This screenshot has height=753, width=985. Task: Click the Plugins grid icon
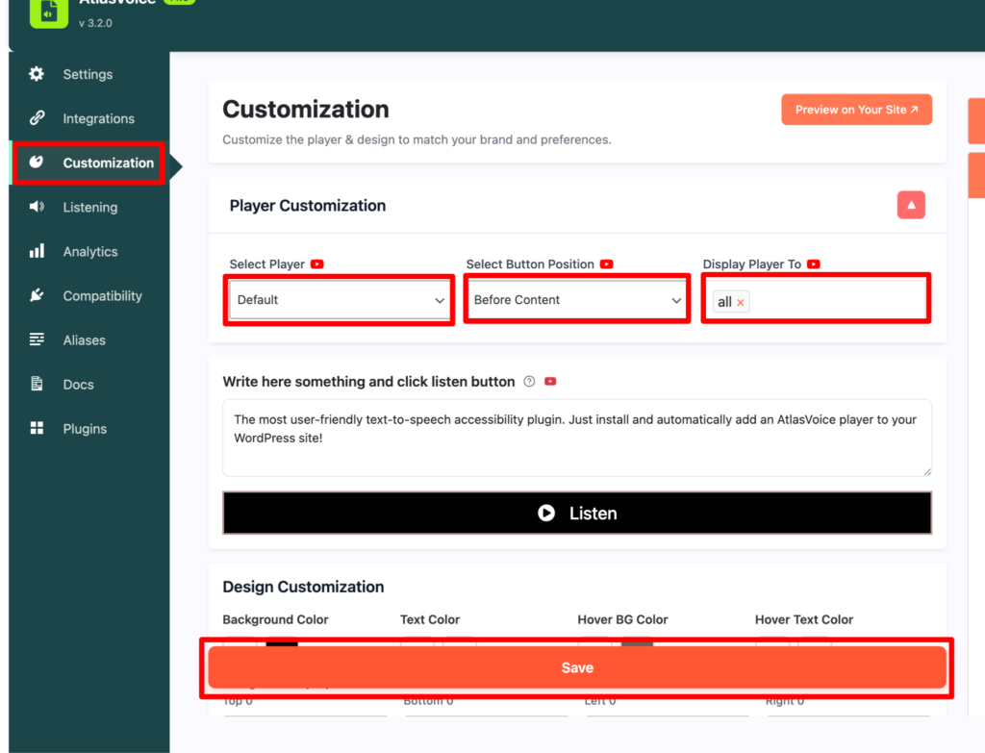point(37,428)
